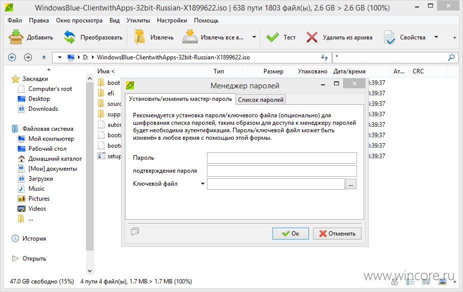The width and height of the screenshot is (463, 292).
Task: Open dropdown arrow beside Свойства
Action: pyautogui.click(x=436, y=37)
